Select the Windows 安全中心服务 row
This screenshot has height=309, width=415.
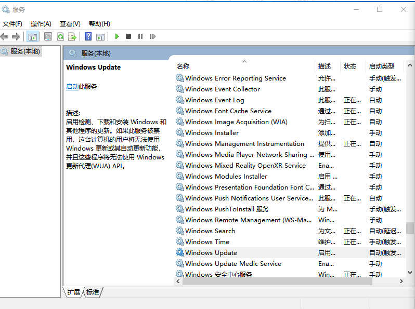coord(290,274)
